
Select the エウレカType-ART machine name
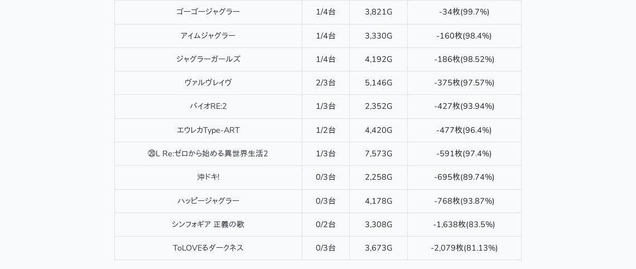(208, 130)
